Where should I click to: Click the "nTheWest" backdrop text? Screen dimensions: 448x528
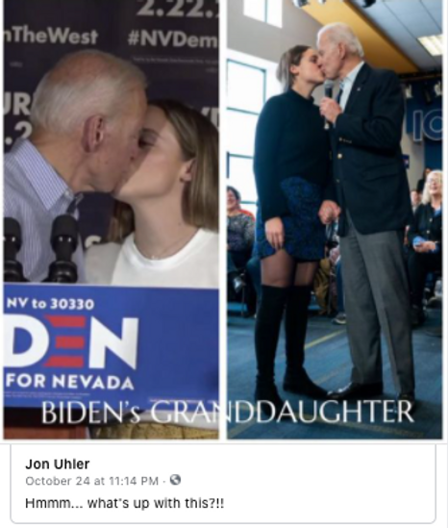coord(51,36)
